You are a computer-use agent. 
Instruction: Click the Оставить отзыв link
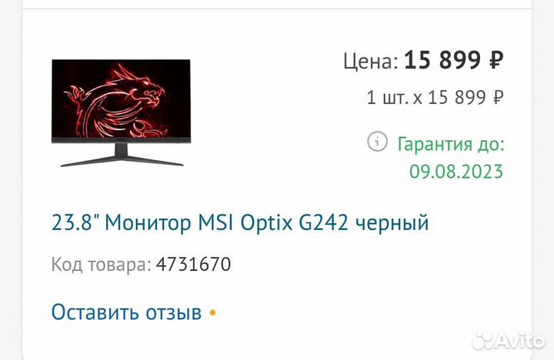[x=126, y=312]
